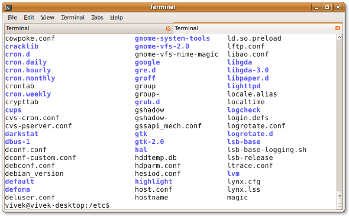The width and height of the screenshot is (349, 216).
Task: Open the Help menu
Action: (117, 17)
